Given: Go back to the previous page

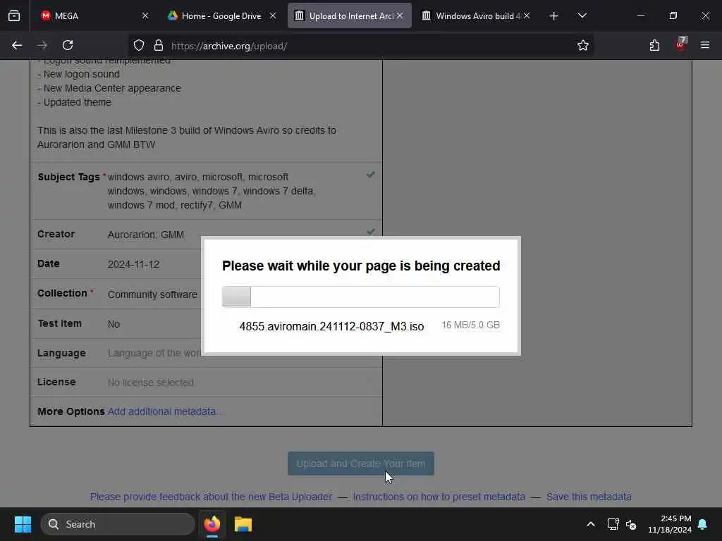Looking at the screenshot, I should coord(17,45).
